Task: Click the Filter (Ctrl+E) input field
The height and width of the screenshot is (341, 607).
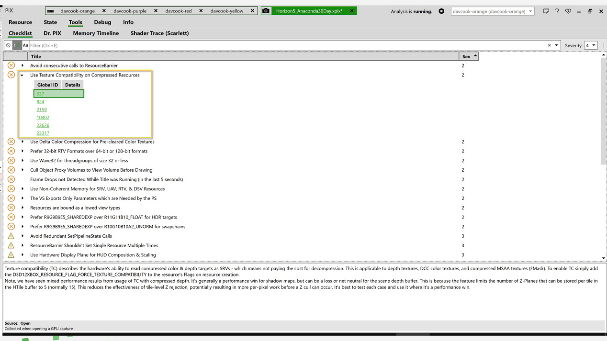Action: [287, 45]
